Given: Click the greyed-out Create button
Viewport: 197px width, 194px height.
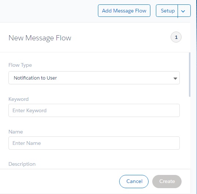Looking at the screenshot, I should [x=167, y=182].
